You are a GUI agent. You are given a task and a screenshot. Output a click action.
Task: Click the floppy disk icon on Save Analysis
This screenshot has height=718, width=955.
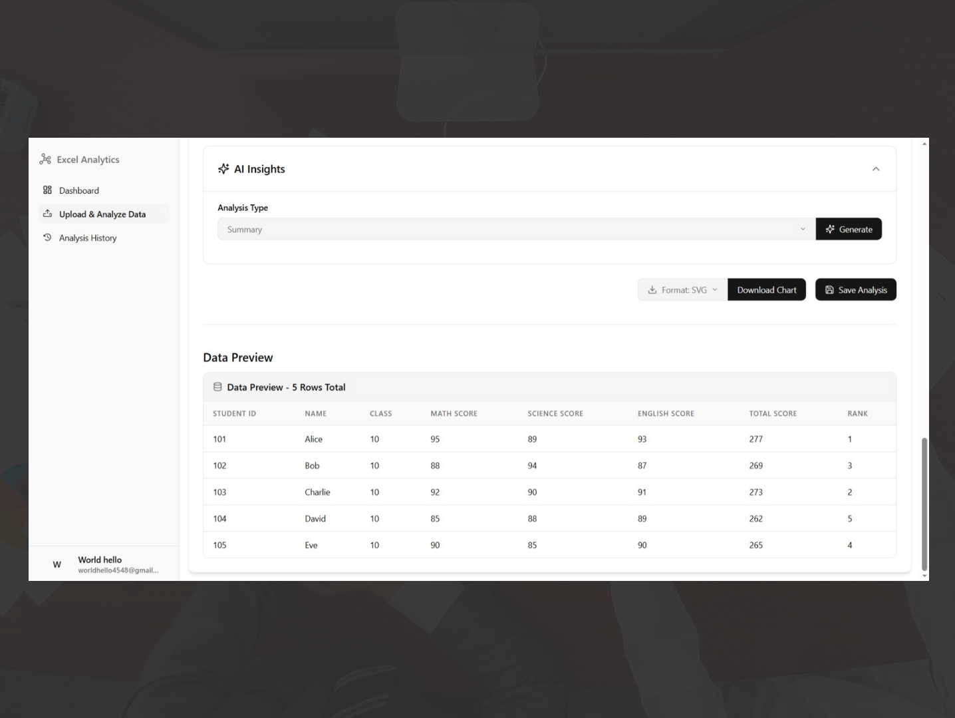click(829, 289)
